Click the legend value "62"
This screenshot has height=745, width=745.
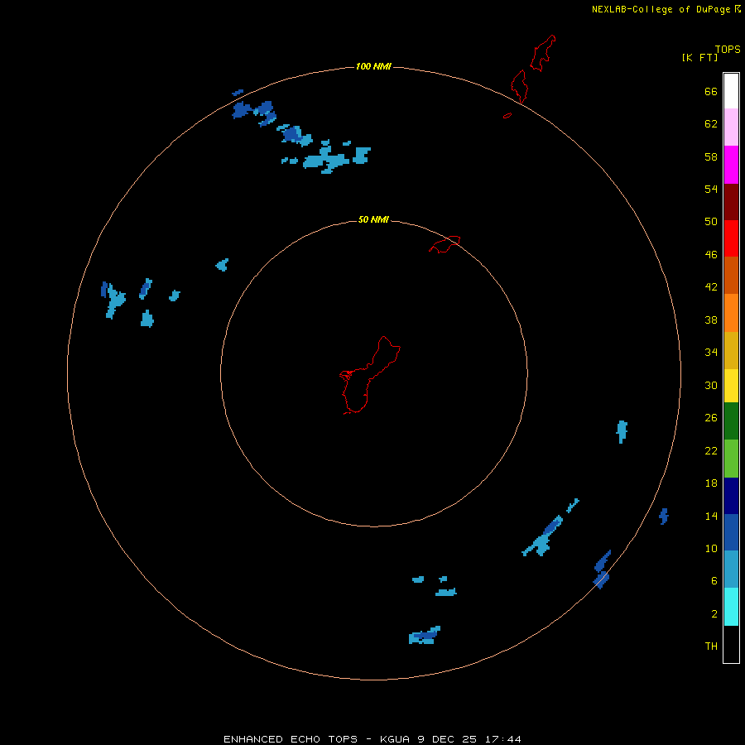tap(711, 124)
